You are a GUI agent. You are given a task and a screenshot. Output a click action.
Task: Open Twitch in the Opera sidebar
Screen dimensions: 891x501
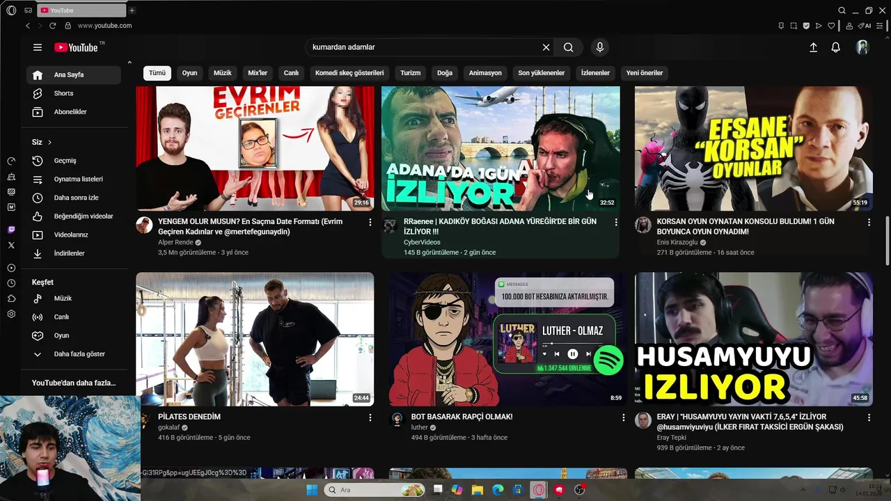[x=11, y=230]
